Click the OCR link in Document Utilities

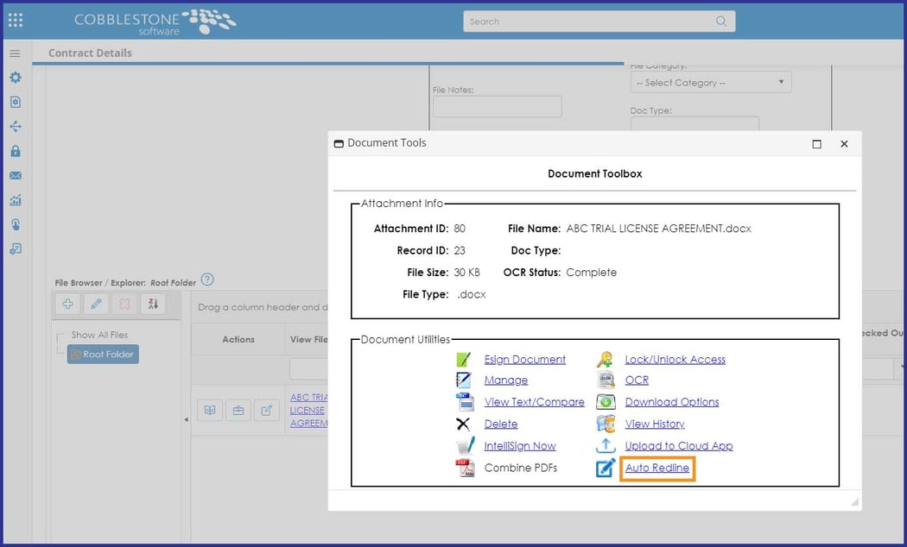pos(637,380)
